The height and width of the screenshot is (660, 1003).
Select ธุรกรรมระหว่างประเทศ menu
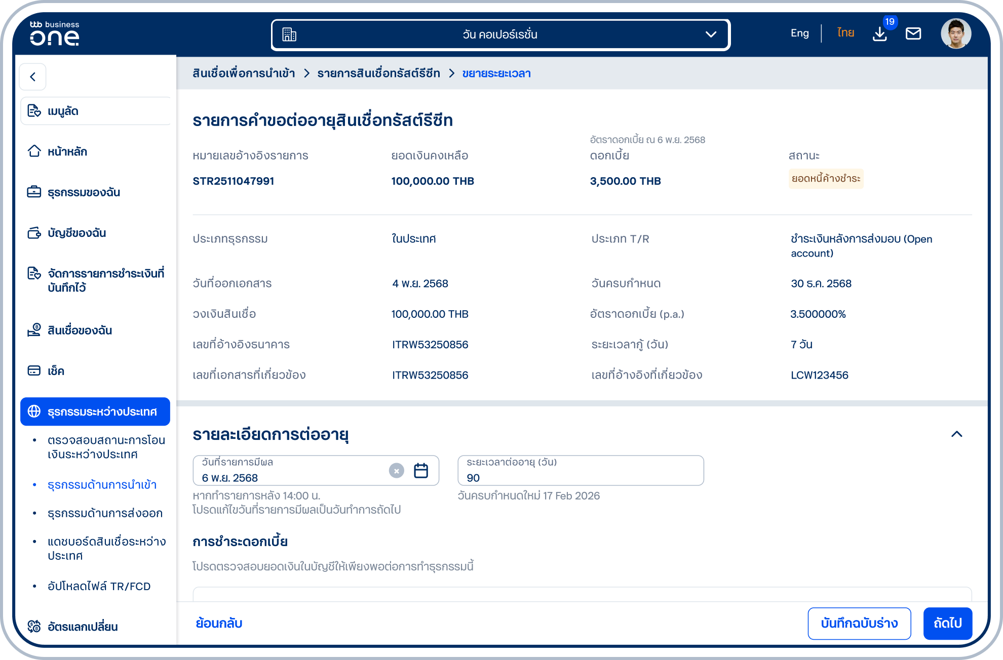click(95, 411)
